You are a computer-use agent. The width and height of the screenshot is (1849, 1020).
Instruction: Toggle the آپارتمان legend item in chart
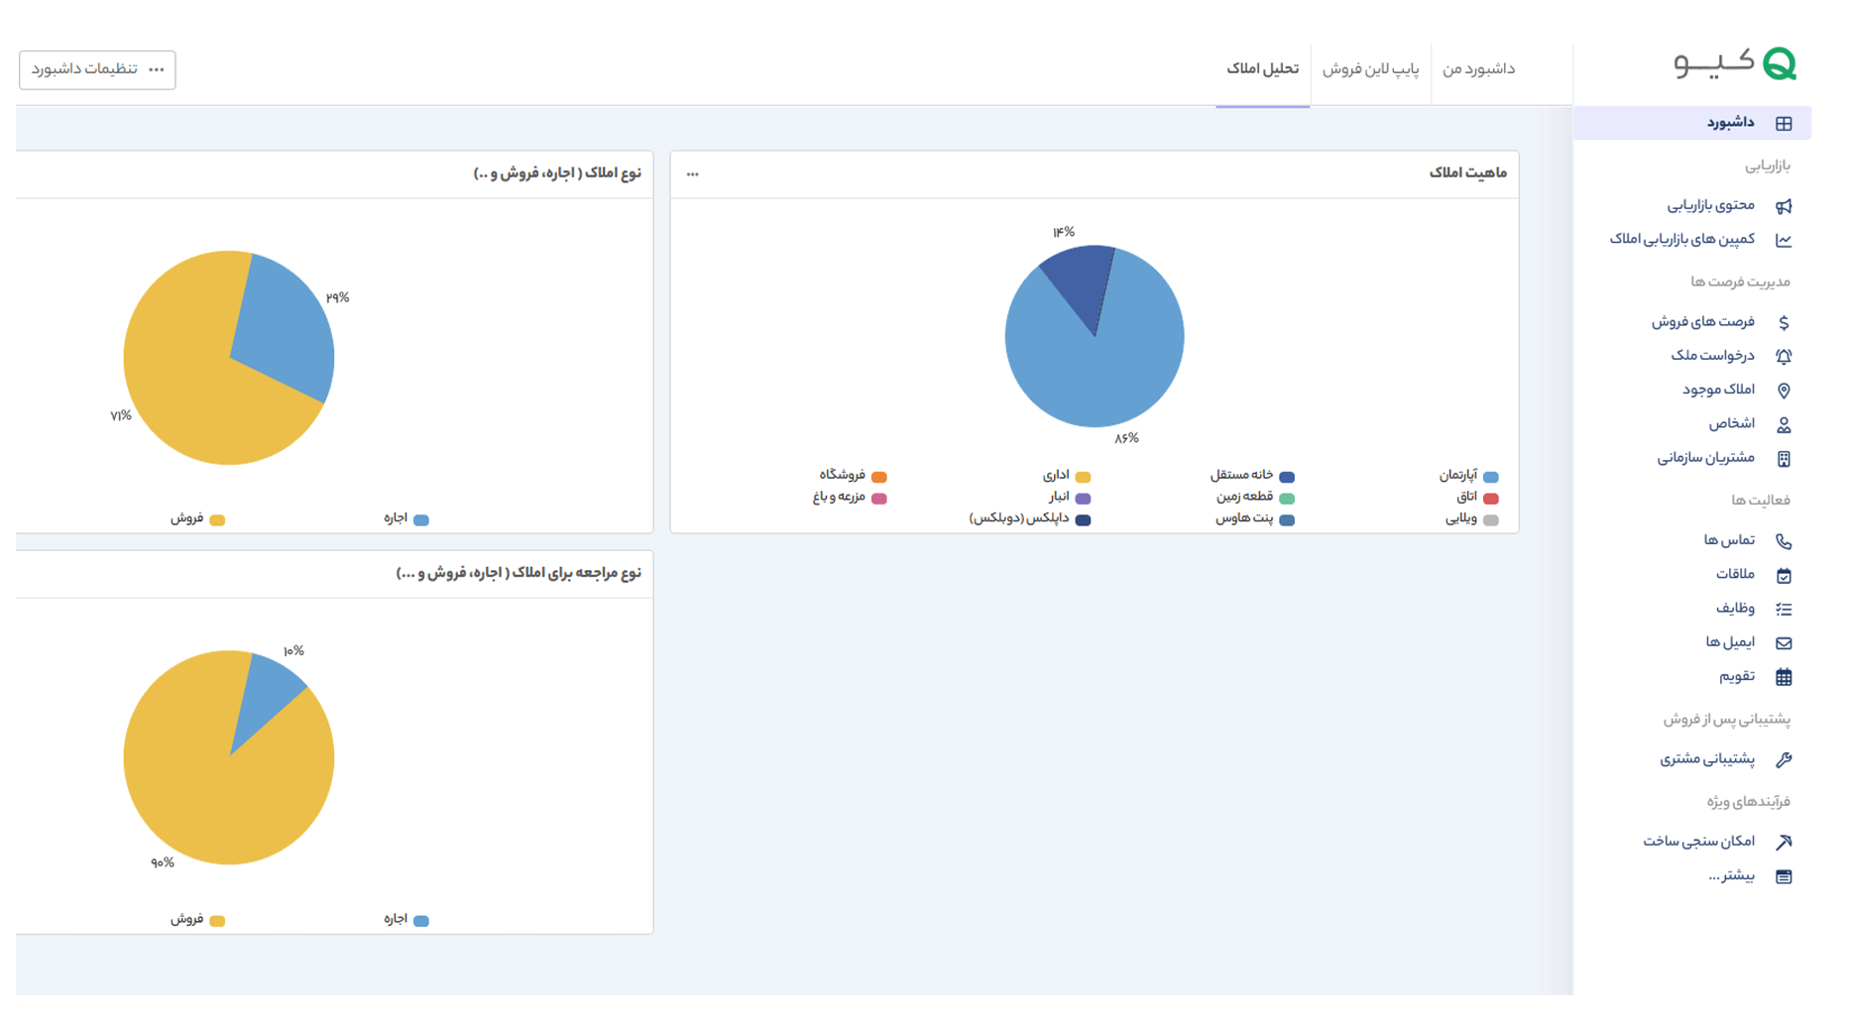point(1468,476)
